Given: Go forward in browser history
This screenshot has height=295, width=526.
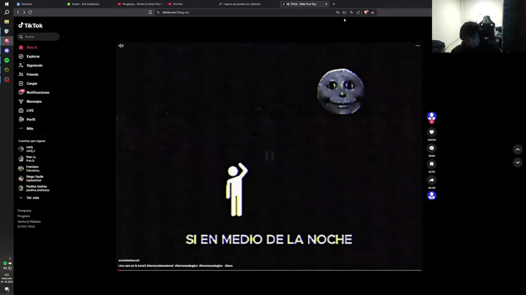Looking at the screenshot, I should (24, 12).
